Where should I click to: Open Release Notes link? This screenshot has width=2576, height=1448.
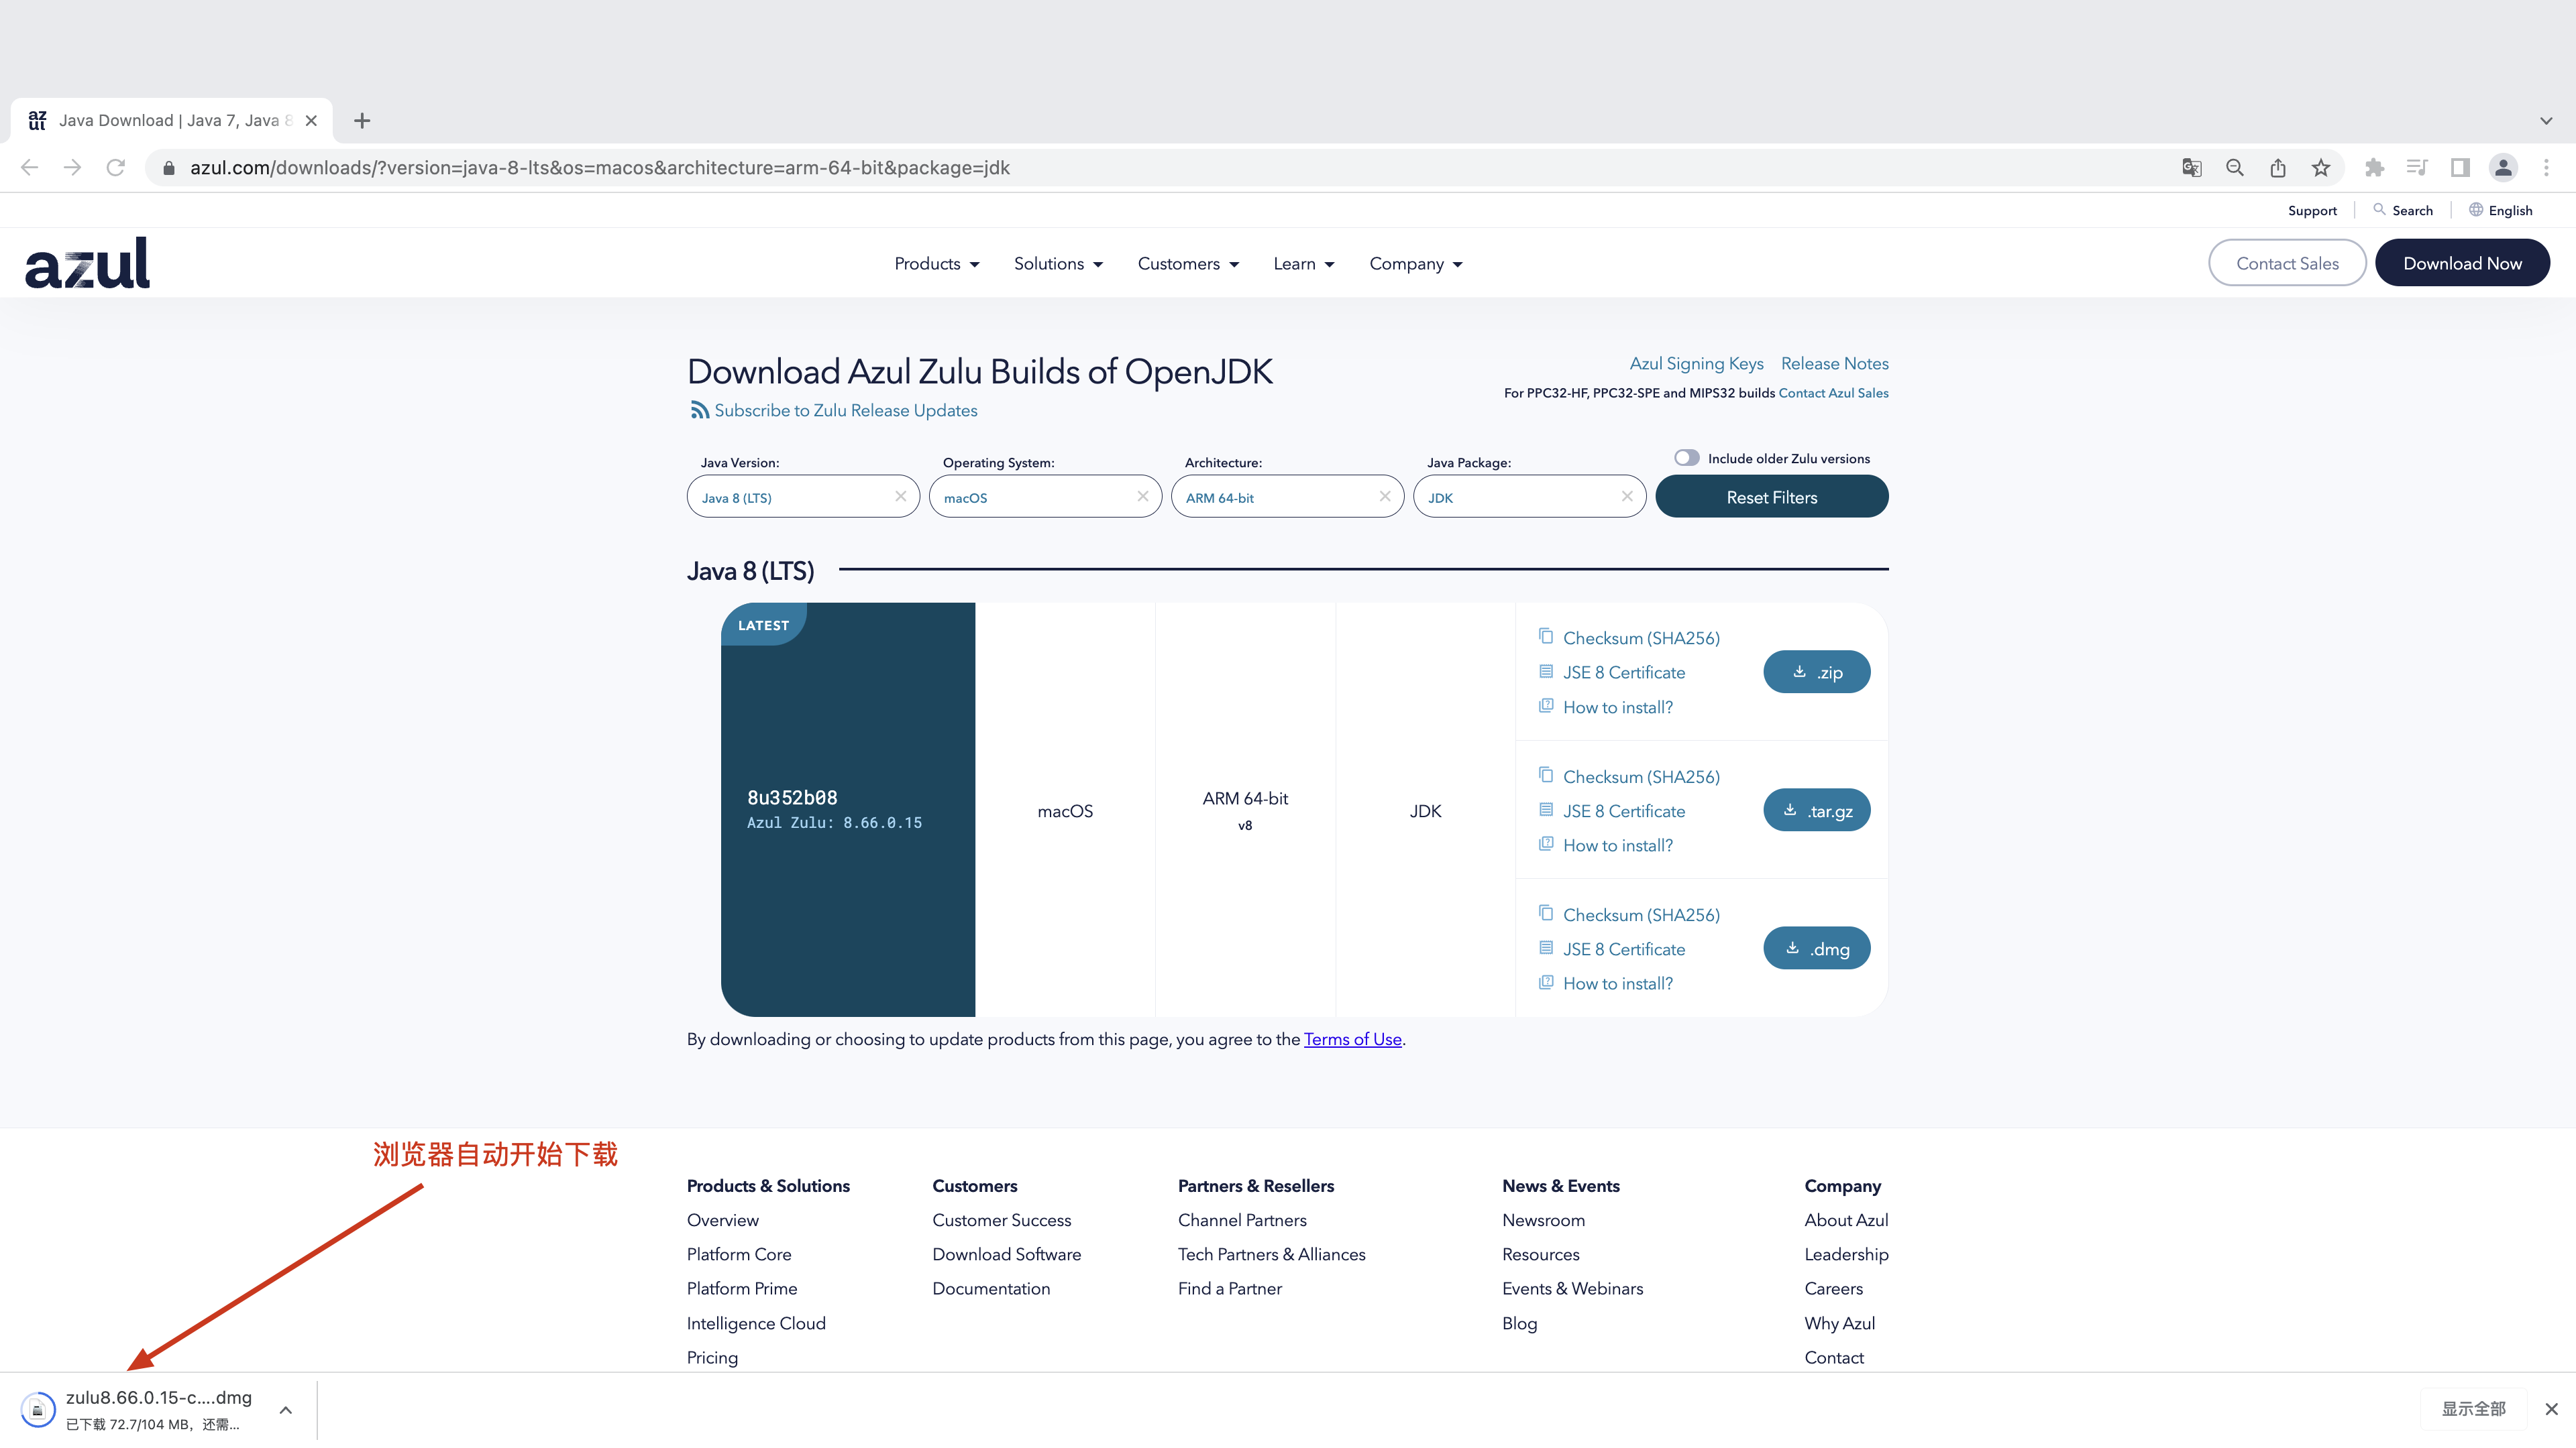click(x=1834, y=364)
